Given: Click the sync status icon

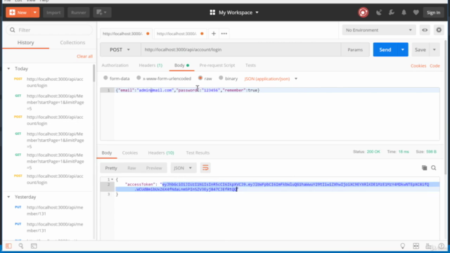Looking at the screenshot, I should click(x=363, y=13).
